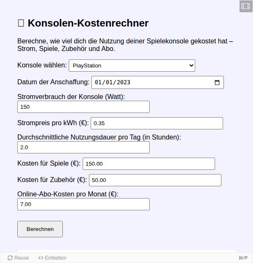Click the Konsolen-Kostenrechner heading
The height and width of the screenshot is (263, 253).
point(88,23)
